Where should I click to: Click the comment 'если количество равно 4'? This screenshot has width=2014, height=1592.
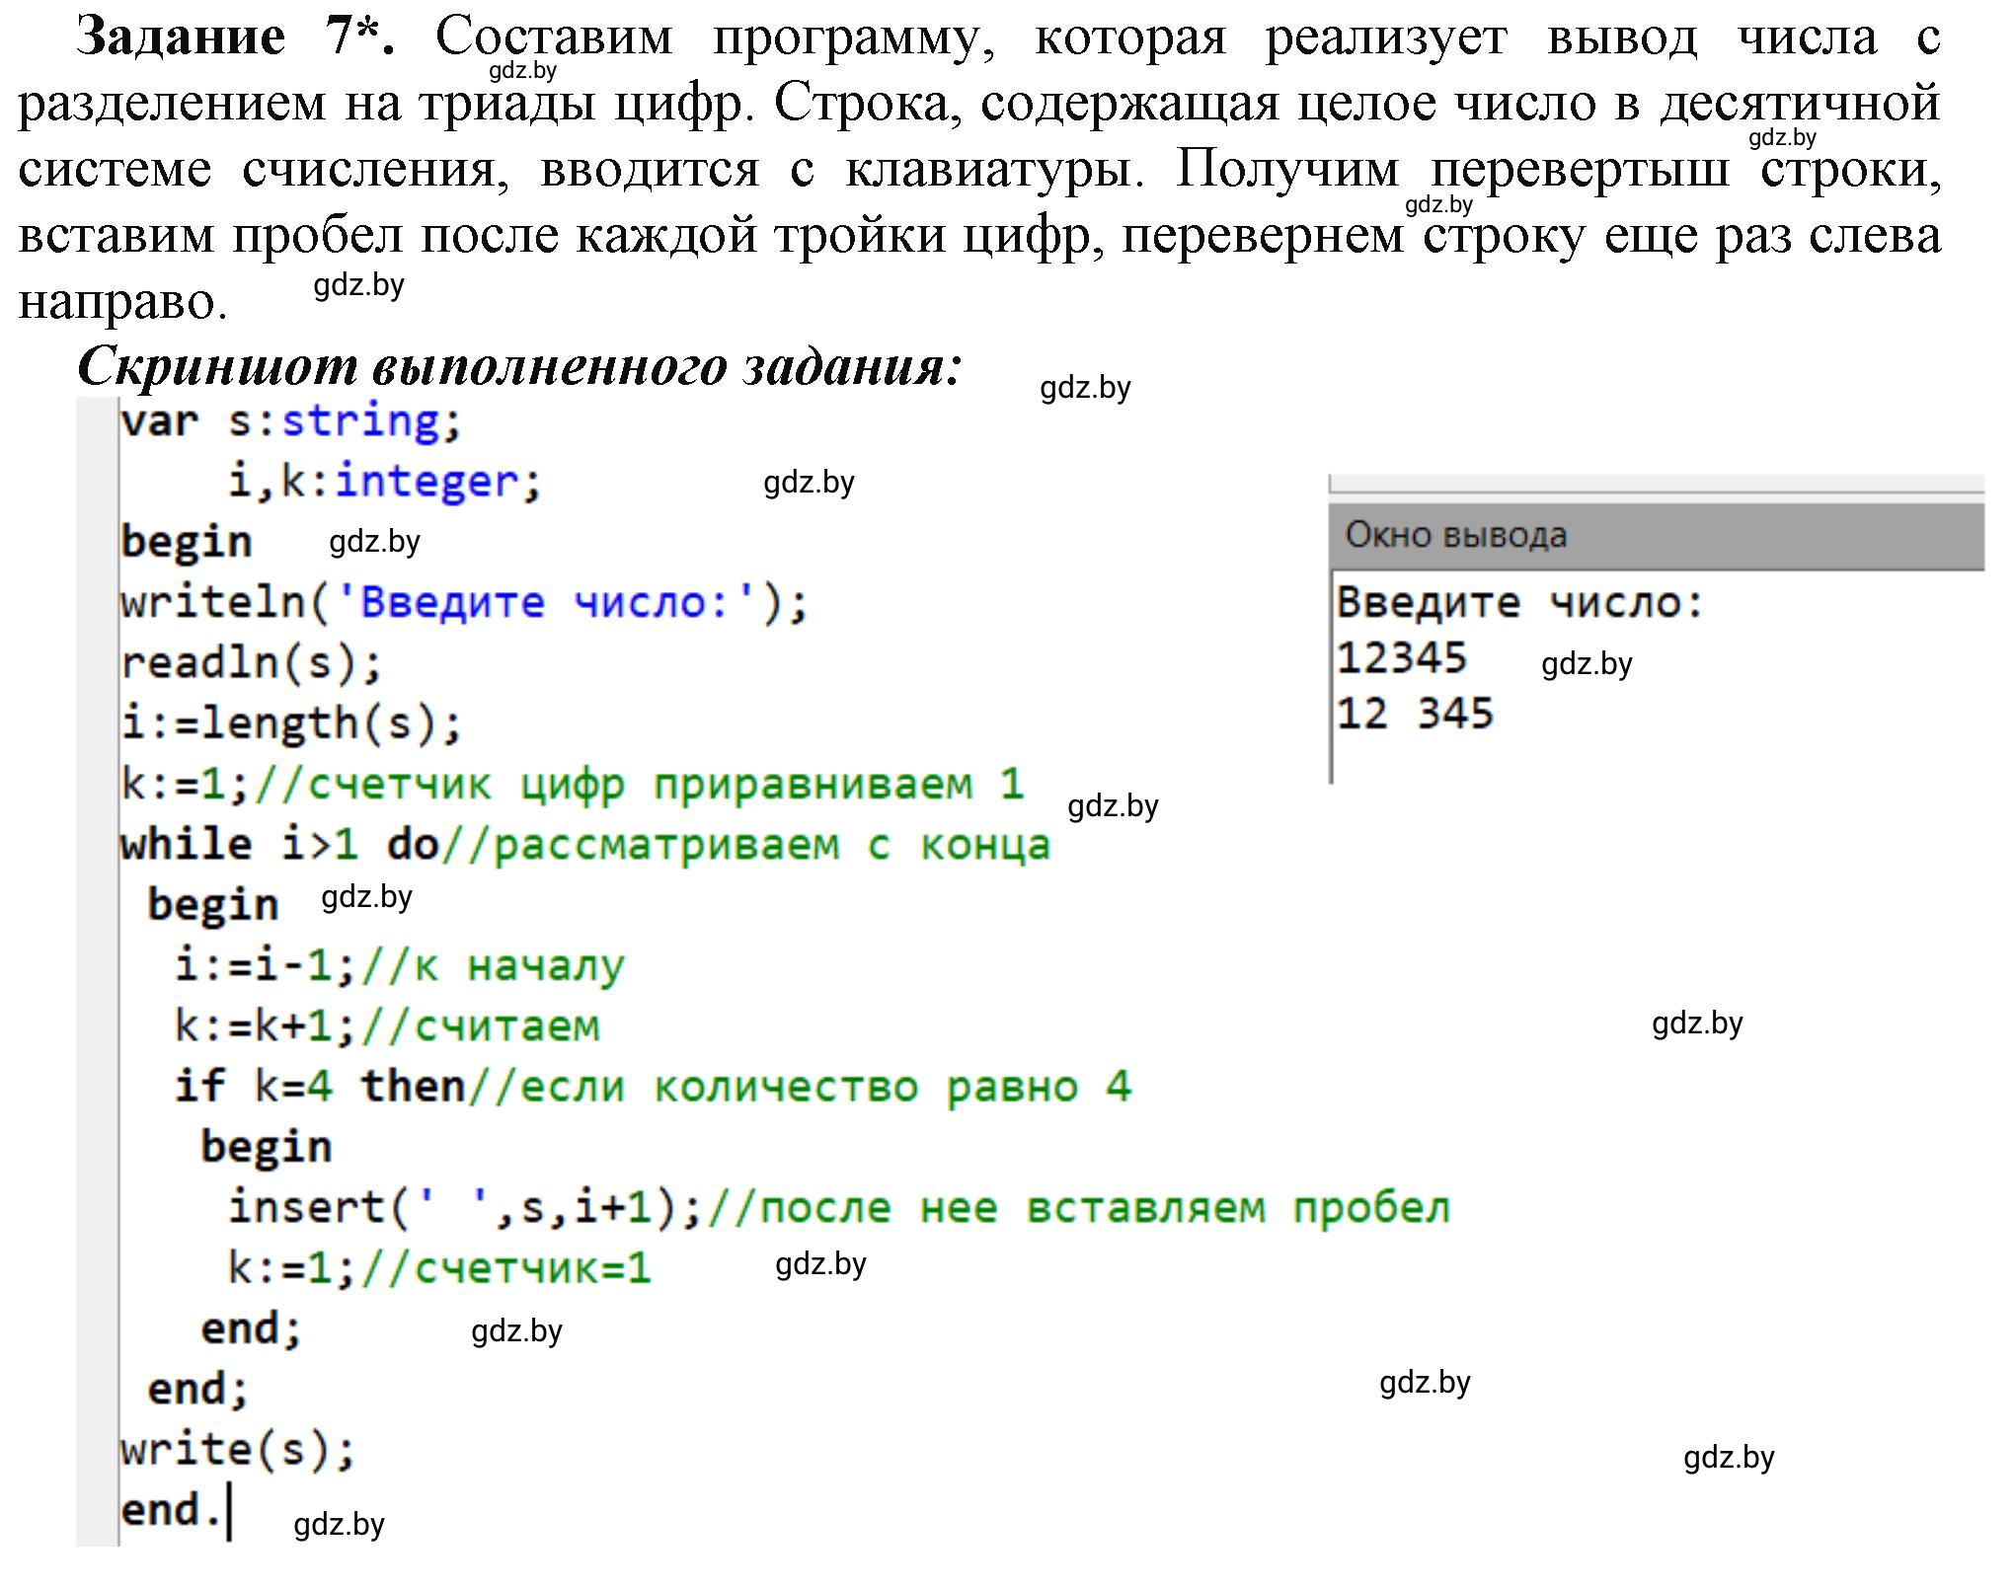(801, 1087)
